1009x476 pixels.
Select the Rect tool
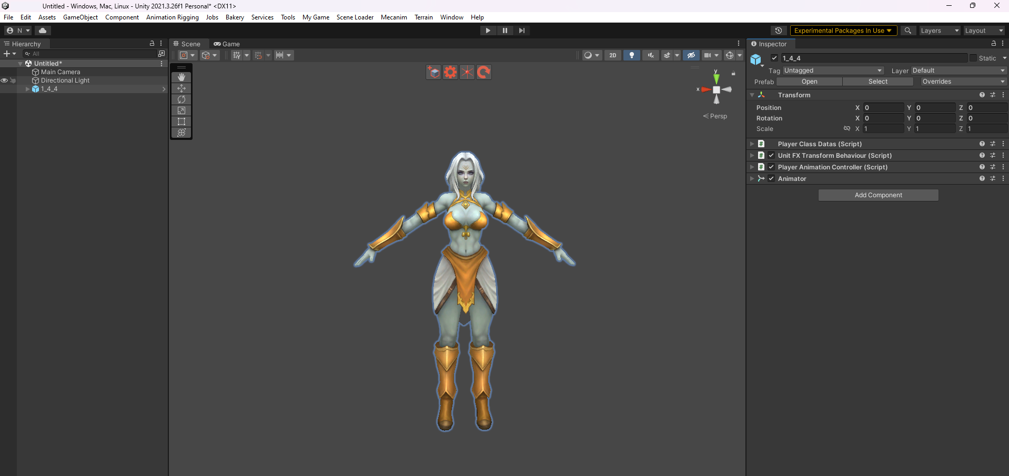tap(181, 121)
